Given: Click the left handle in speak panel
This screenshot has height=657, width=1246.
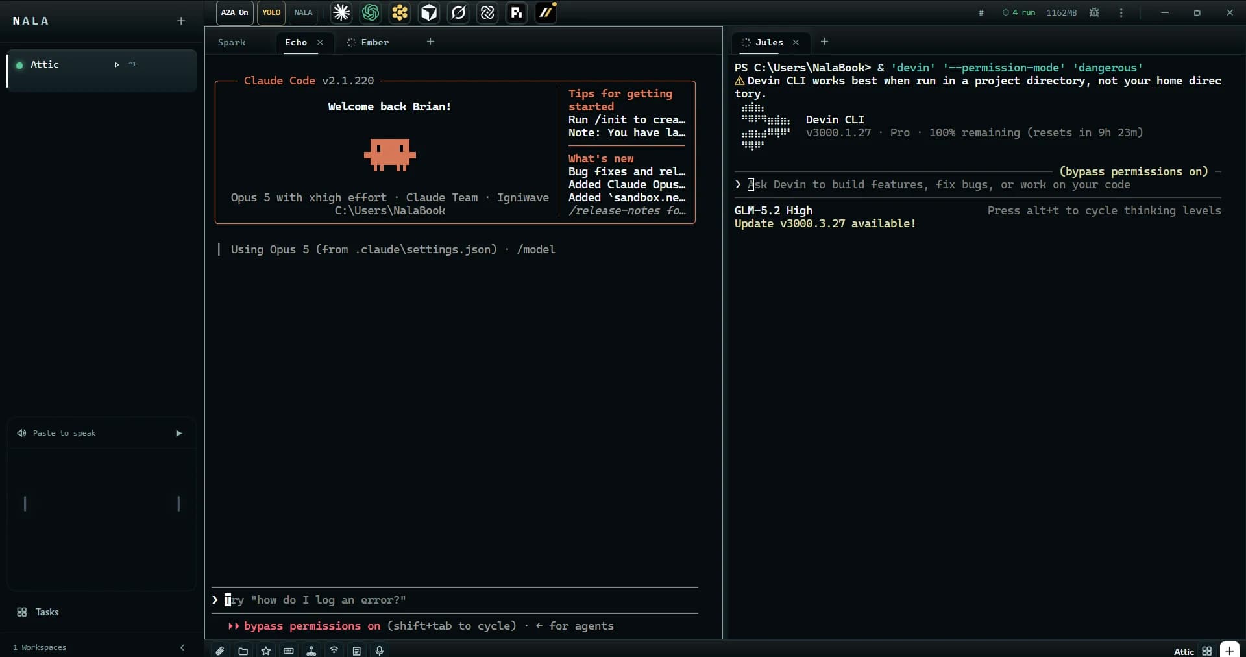Looking at the screenshot, I should click(25, 504).
